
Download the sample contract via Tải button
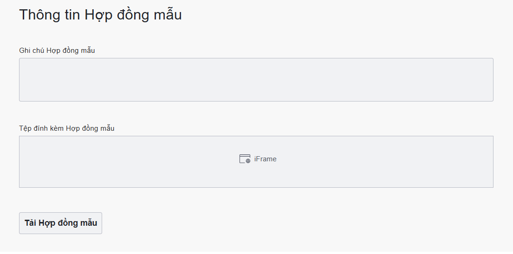(x=60, y=223)
